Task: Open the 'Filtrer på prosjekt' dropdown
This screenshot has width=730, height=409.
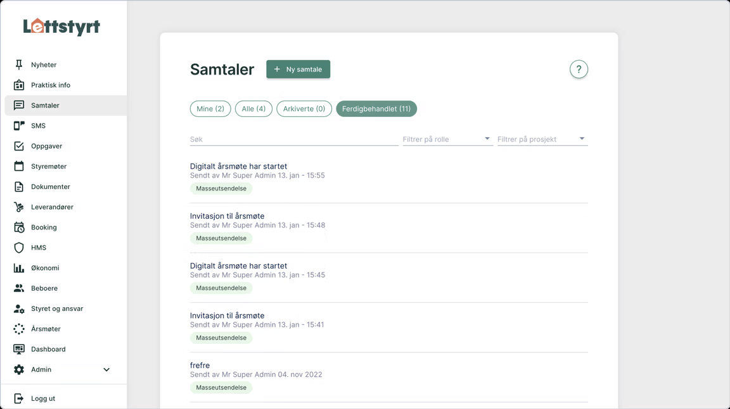Action: click(x=542, y=139)
